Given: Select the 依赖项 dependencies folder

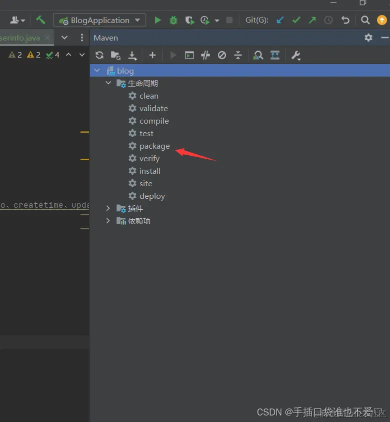Looking at the screenshot, I should 133,221.
